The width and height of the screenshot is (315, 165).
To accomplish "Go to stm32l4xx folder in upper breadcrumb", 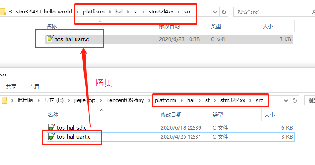I will (x=161, y=12).
